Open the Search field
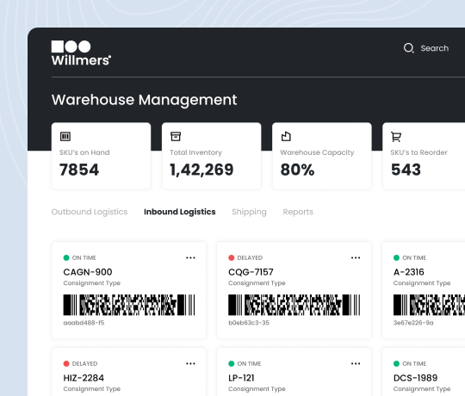This screenshot has height=396, width=465. (426, 48)
